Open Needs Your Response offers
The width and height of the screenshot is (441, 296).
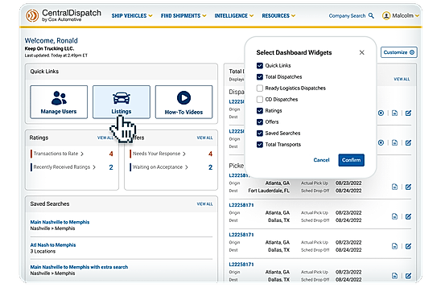point(159,154)
